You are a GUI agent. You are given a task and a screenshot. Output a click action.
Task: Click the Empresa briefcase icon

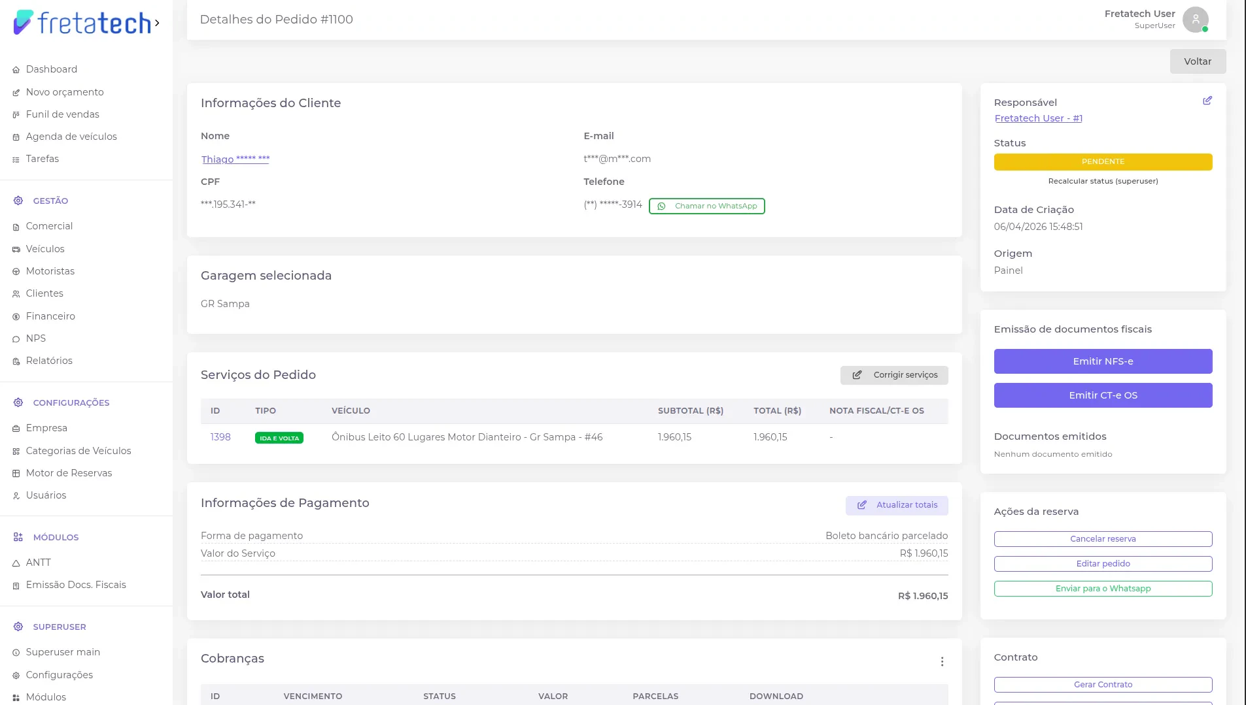click(x=16, y=429)
